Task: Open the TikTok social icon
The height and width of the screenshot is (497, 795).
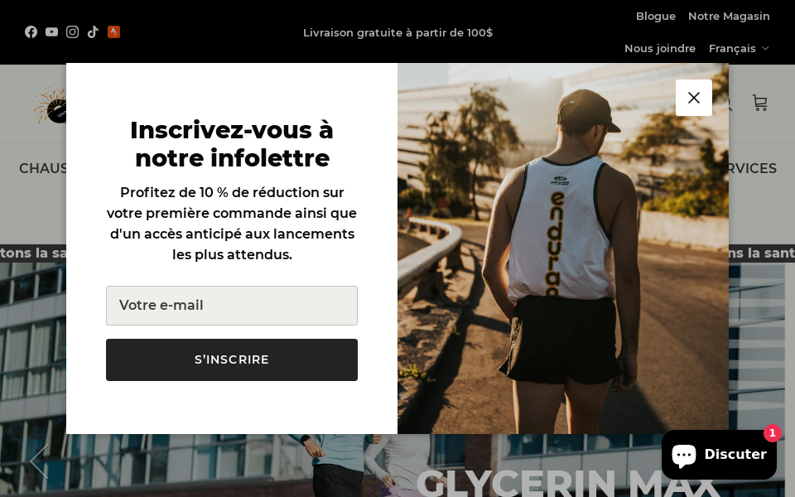Action: point(93,32)
